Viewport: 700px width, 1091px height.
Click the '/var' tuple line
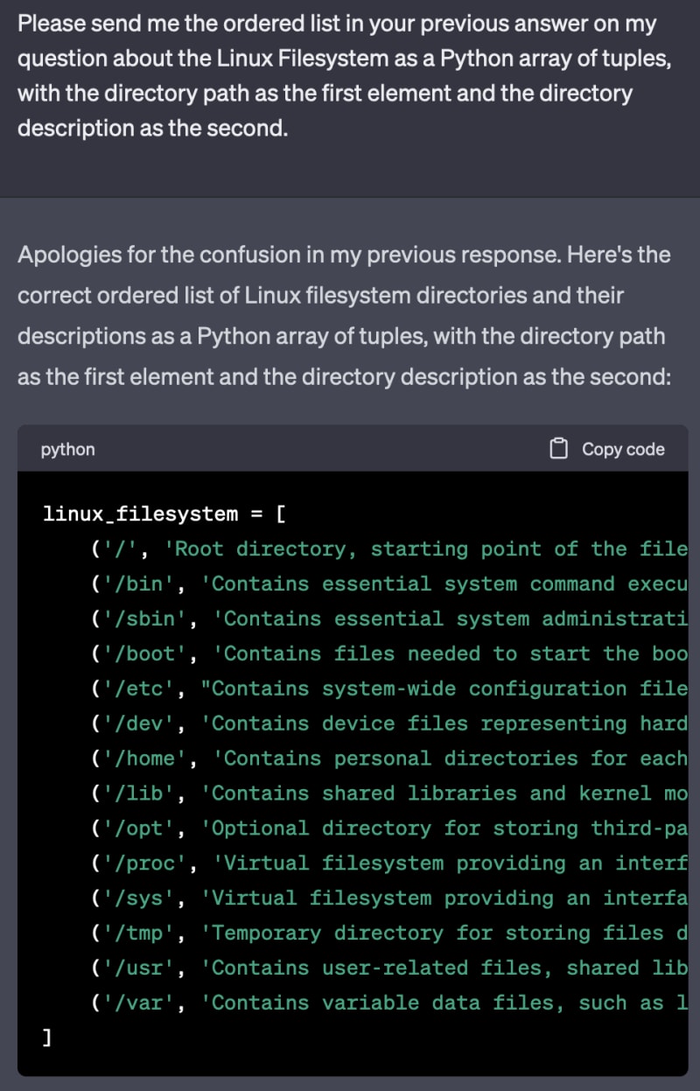coord(389,1004)
